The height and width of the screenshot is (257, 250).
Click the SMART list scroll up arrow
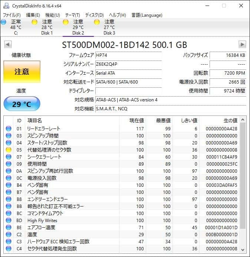point(243,120)
